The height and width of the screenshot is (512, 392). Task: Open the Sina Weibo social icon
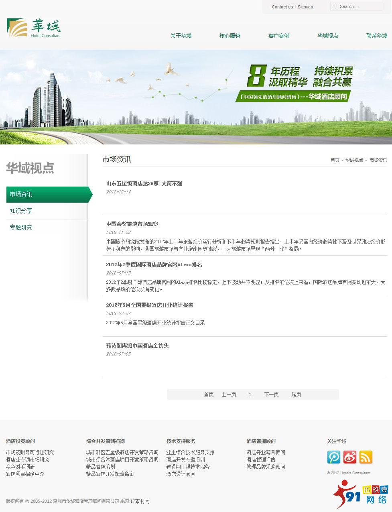(349, 457)
